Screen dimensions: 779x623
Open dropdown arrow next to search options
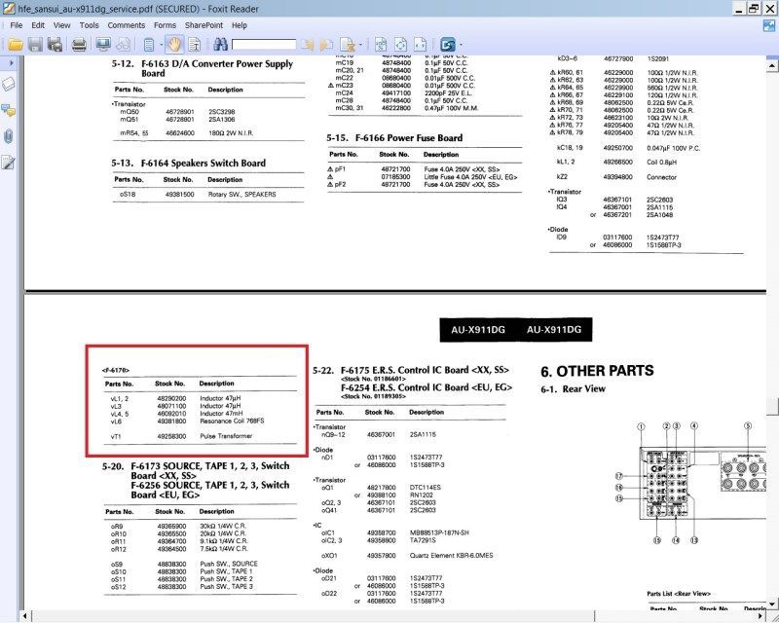click(x=360, y=45)
